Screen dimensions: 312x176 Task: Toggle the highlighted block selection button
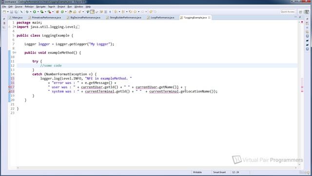tap(92, 12)
